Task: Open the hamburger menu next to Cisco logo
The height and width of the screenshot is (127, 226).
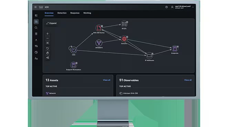Action: [x=35, y=7]
